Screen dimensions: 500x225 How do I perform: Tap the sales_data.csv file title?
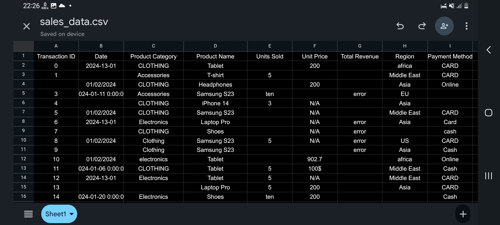(74, 22)
